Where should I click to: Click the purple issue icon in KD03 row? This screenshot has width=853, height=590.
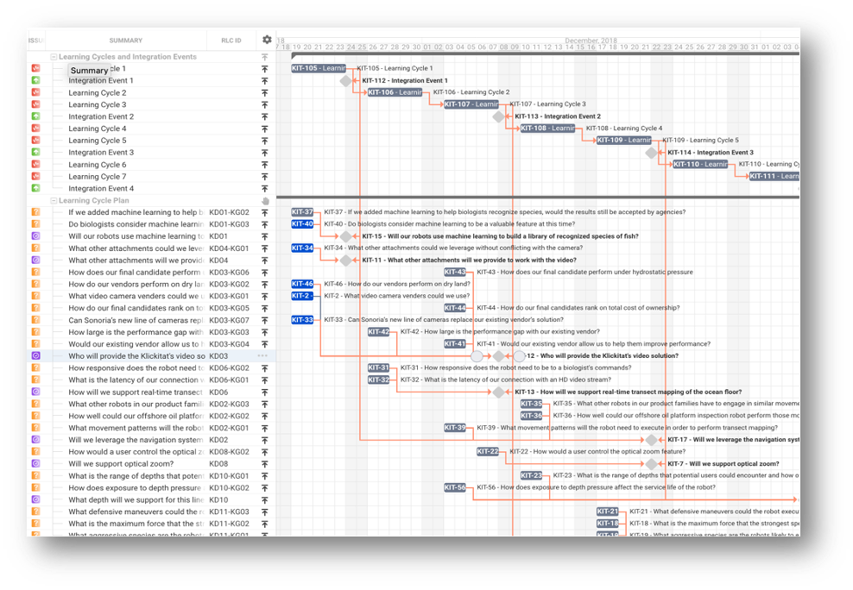36,355
